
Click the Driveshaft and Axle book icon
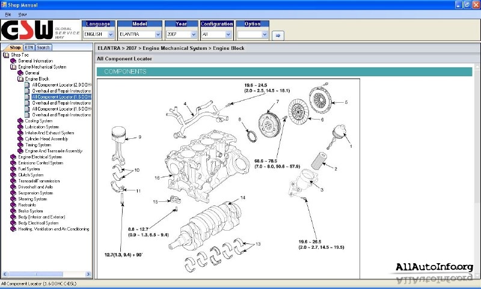[x=13, y=187]
